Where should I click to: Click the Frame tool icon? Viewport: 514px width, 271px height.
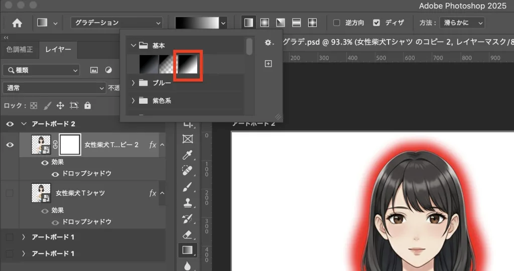pos(188,139)
